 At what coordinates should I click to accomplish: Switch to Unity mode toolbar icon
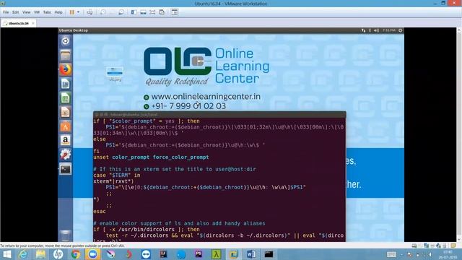(x=162, y=12)
